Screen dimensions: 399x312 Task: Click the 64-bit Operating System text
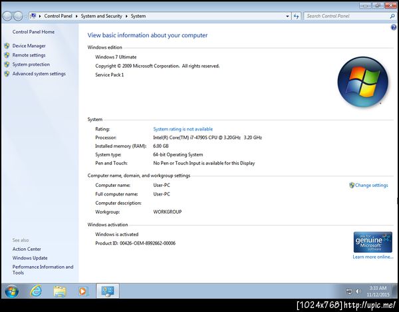178,155
